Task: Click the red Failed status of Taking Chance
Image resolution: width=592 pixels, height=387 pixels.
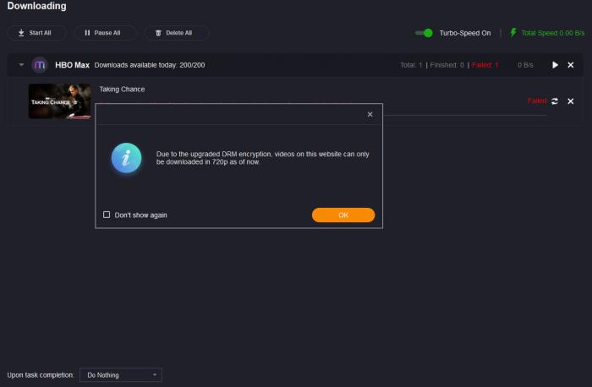Action: 537,101
